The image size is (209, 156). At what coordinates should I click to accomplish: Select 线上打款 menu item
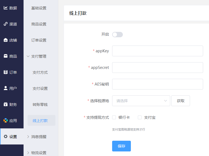(41, 120)
